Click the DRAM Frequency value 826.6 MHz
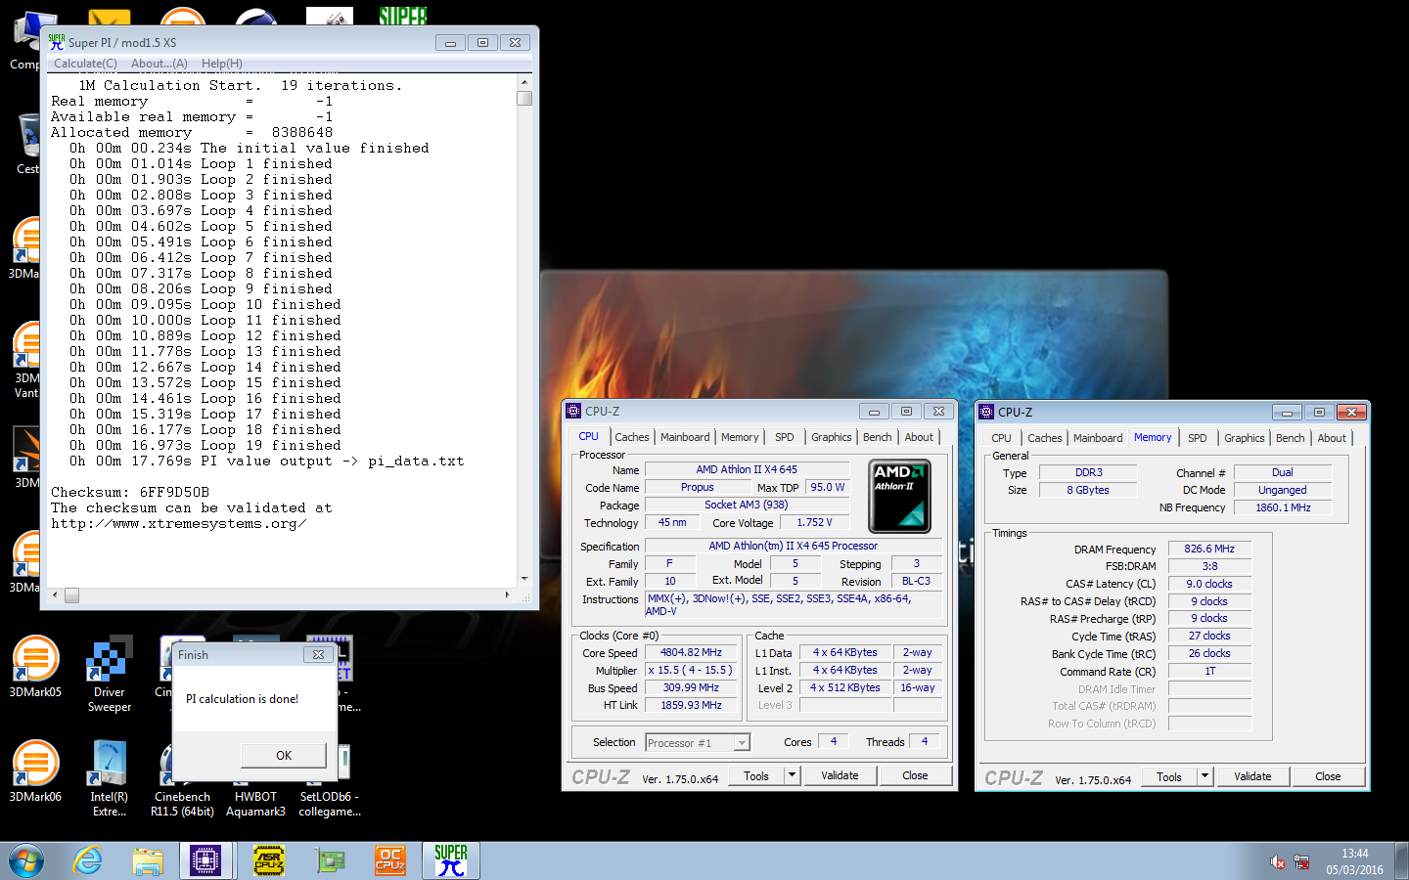Viewport: 1409px width, 880px height. 1209,549
